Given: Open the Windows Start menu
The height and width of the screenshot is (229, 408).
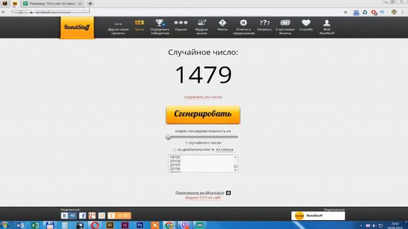Looking at the screenshot, I should 4,225.
